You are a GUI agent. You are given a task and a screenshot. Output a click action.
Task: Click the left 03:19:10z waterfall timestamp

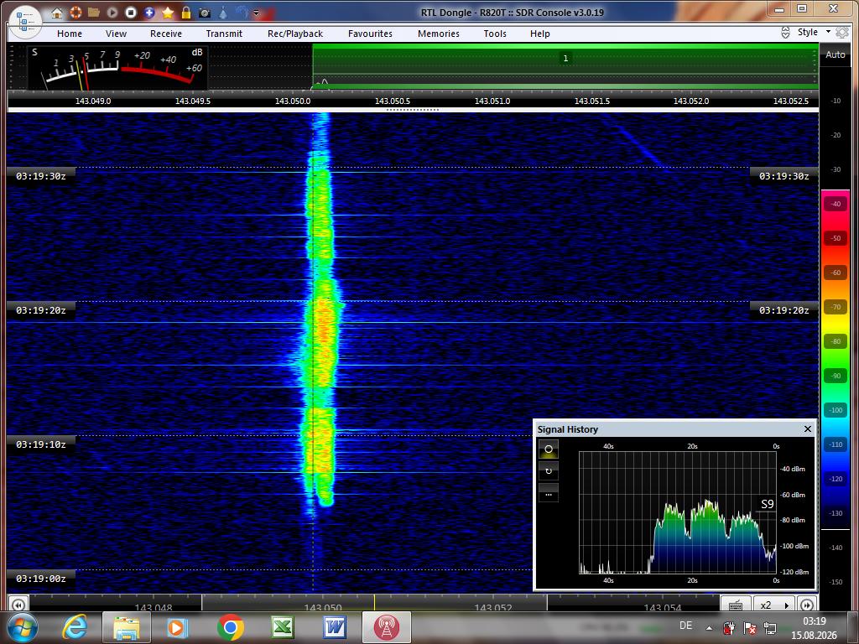[41, 444]
